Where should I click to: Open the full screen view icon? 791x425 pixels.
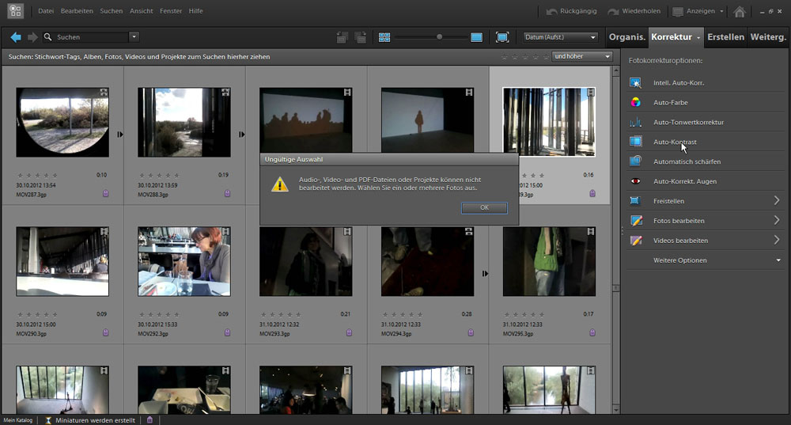click(502, 37)
